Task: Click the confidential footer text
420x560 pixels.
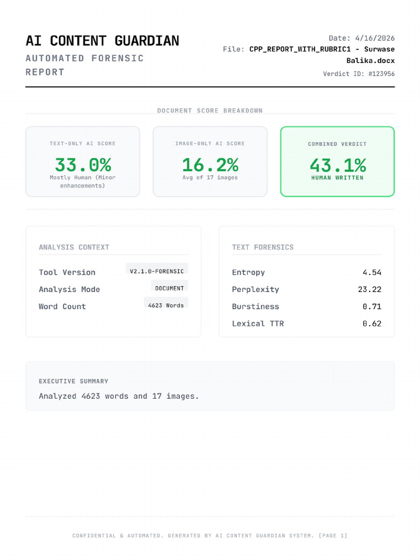Action: click(x=210, y=535)
